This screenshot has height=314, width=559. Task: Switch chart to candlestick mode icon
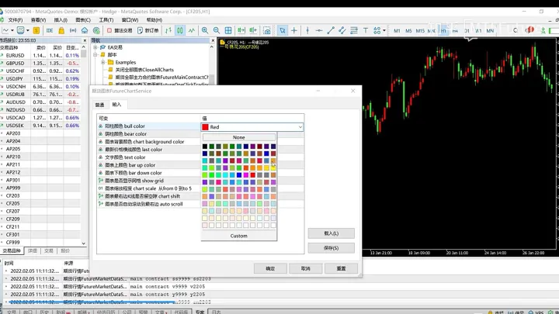[x=180, y=30]
